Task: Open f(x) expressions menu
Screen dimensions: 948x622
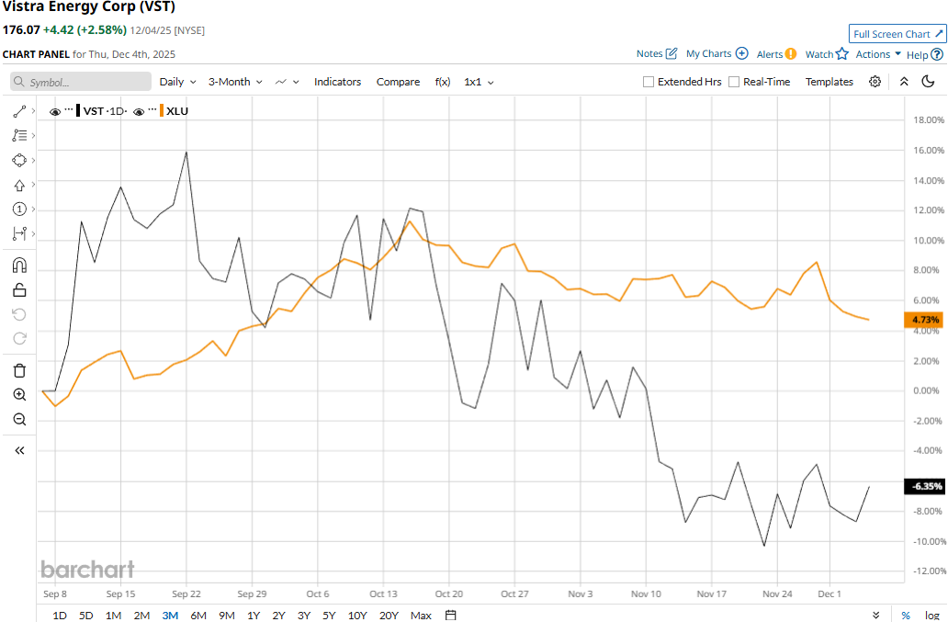Action: [443, 82]
